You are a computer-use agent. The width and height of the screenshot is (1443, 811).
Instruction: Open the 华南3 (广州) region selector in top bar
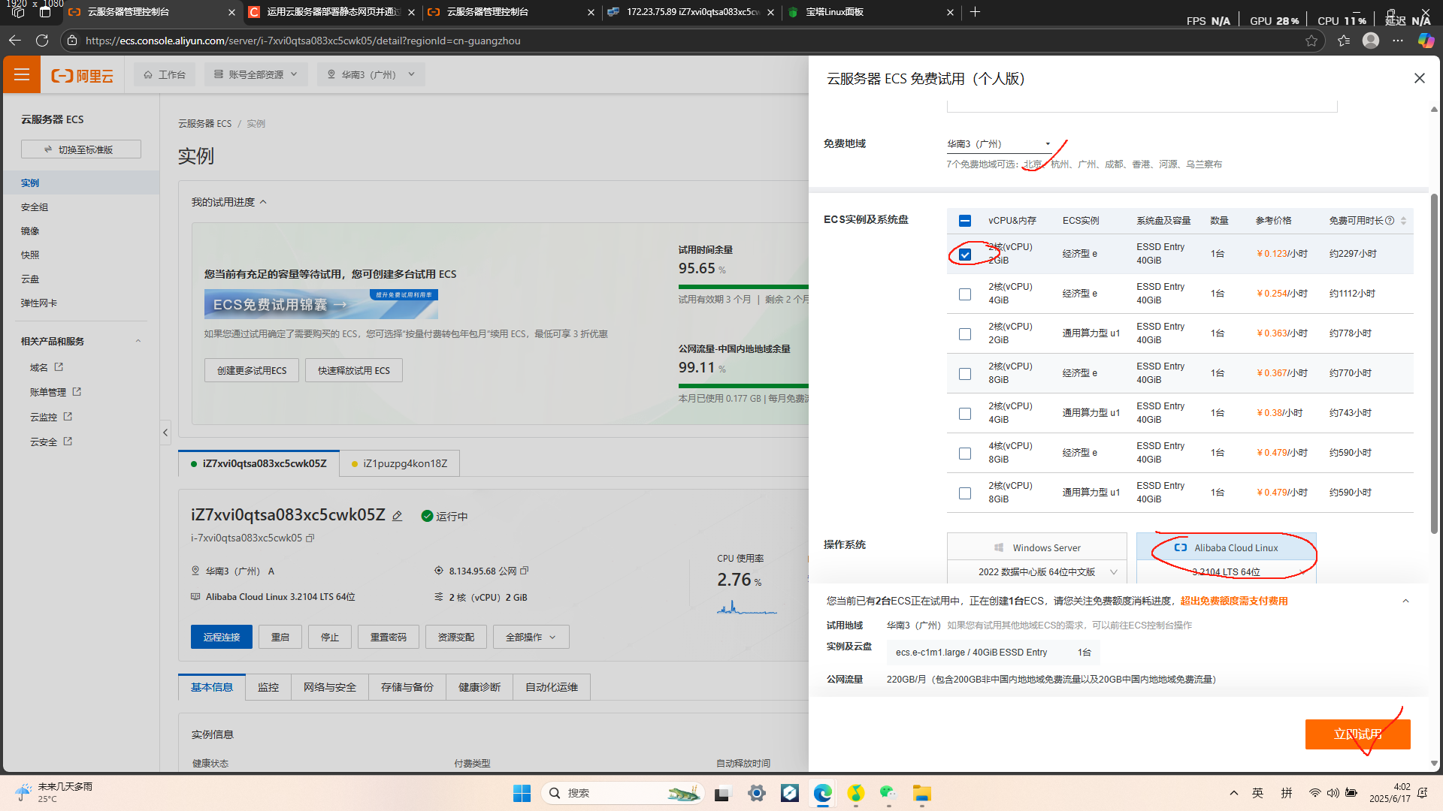point(371,74)
